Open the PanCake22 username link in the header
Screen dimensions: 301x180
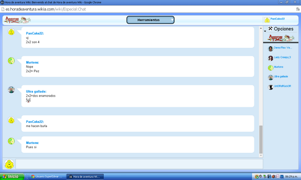pyautogui.click(x=277, y=19)
